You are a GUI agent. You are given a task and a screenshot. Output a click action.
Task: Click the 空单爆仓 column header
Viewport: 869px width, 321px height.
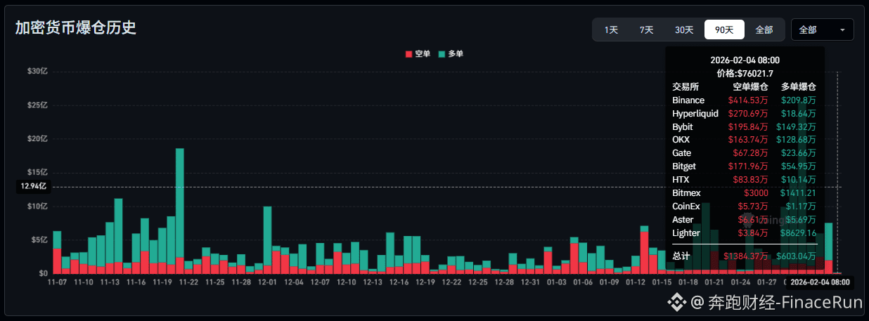750,87
